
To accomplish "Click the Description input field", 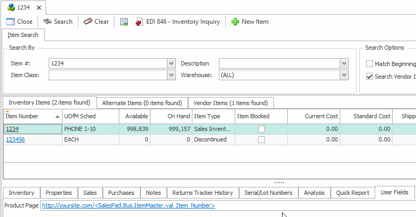I will [279, 63].
